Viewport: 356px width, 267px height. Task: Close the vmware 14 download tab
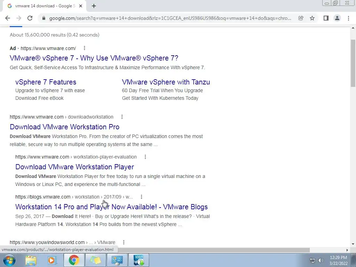tap(81, 6)
